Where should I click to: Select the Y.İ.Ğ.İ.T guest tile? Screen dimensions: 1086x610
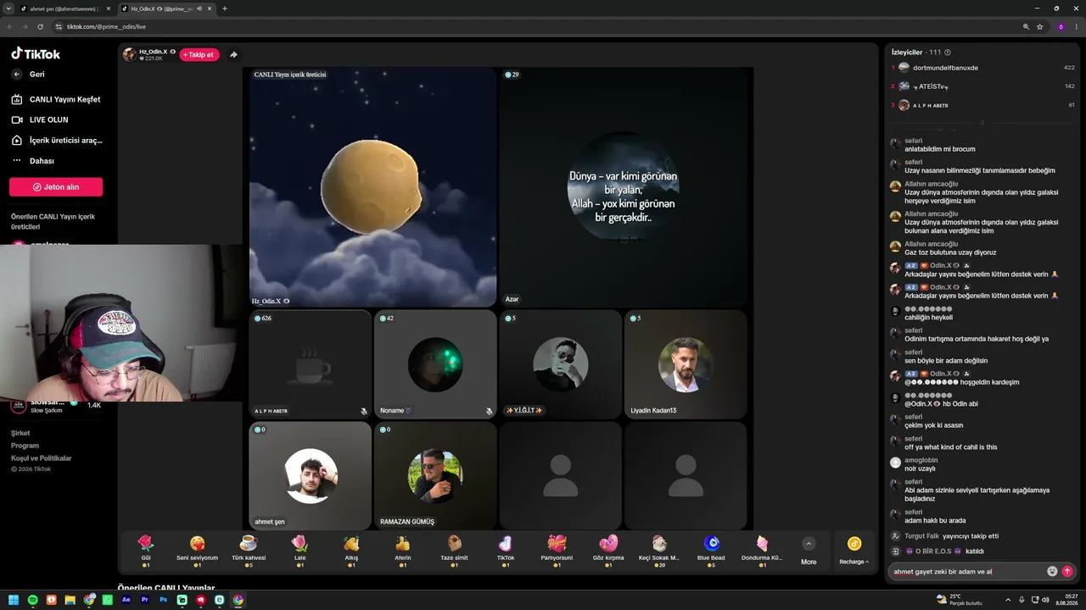560,364
